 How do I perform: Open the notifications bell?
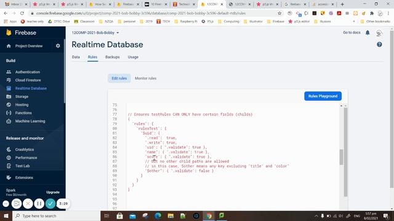click(368, 33)
